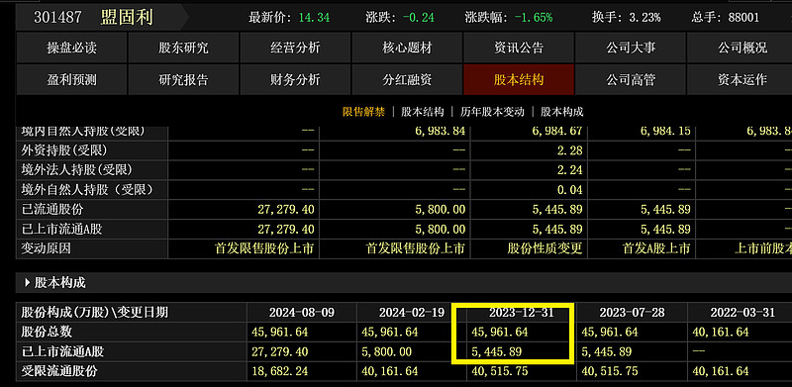Click 6,984.67 in top table row

click(557, 131)
